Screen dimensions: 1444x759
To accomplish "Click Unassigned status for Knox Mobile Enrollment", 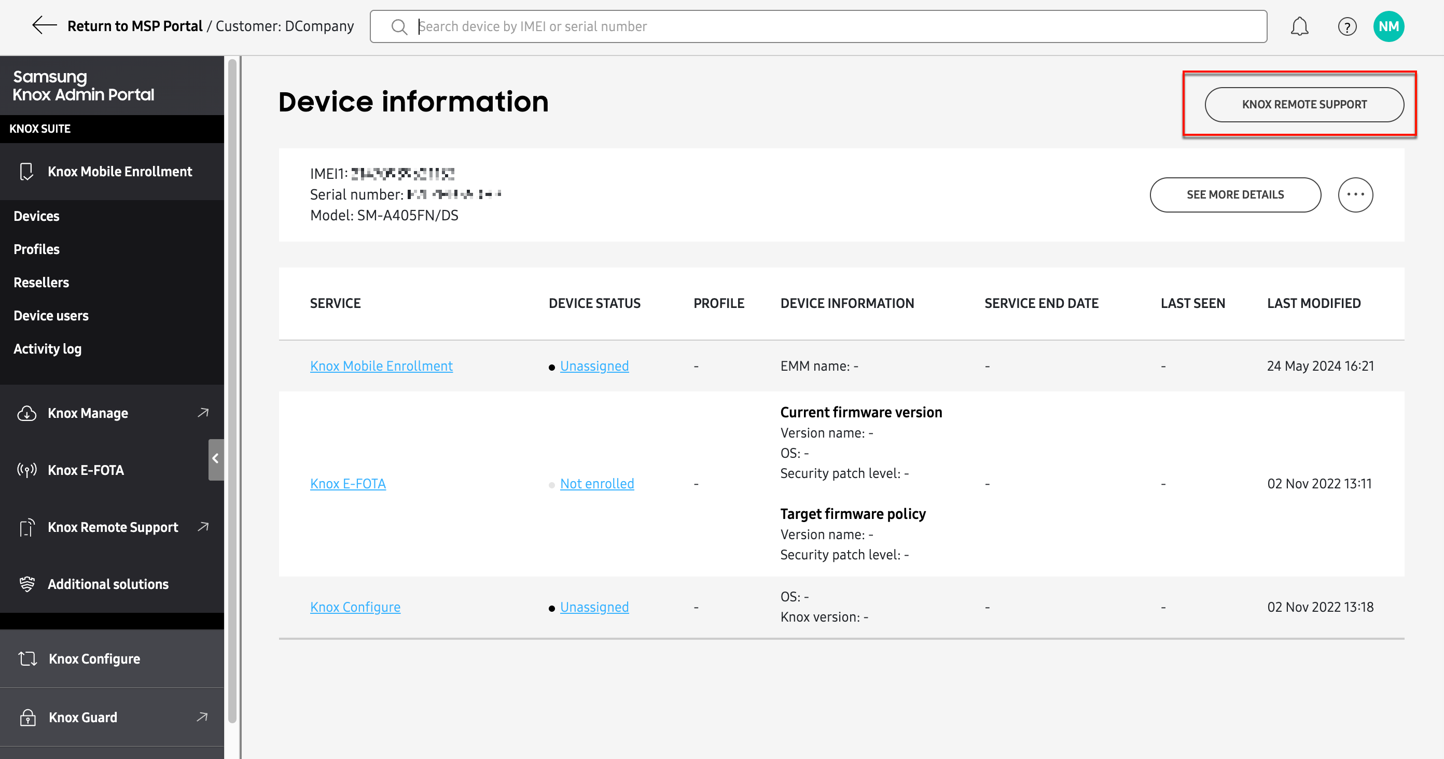I will pos(594,366).
